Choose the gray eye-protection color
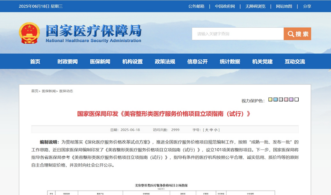331x195 pixels. [x=281, y=100]
